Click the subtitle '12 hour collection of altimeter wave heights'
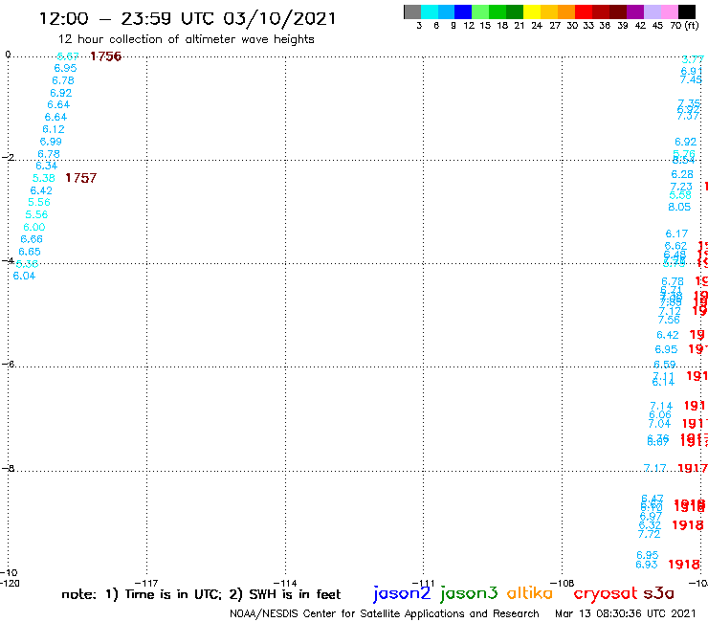 pos(186,39)
